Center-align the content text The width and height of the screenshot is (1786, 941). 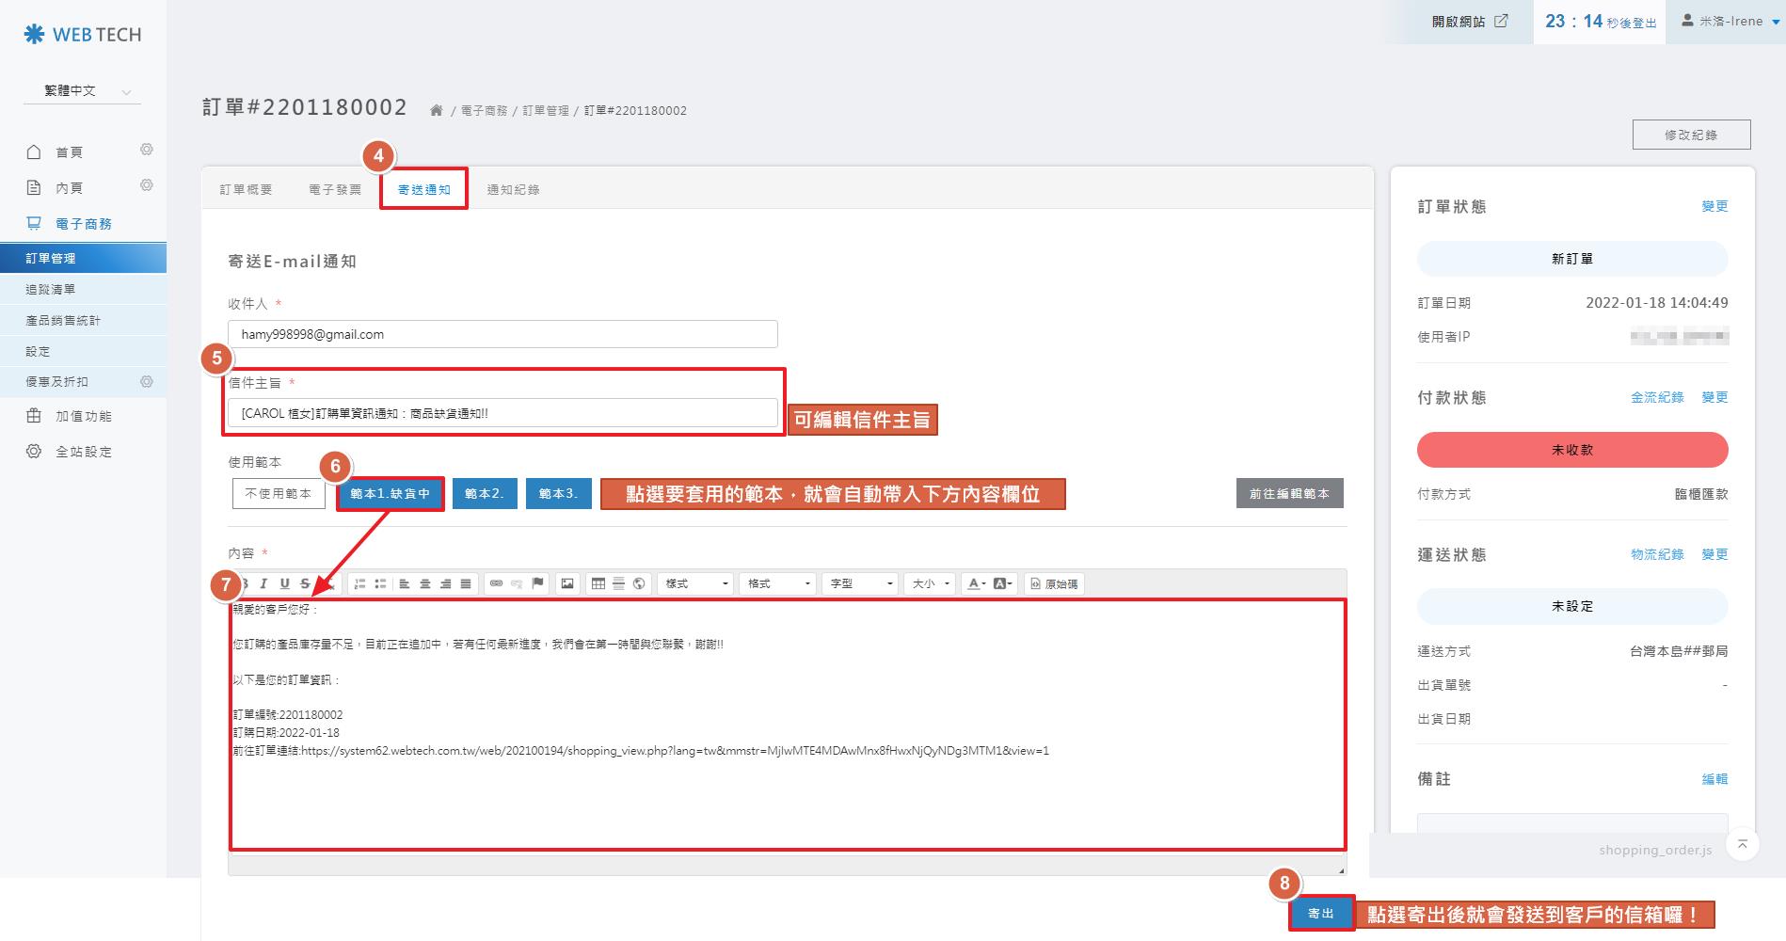pyautogui.click(x=425, y=584)
